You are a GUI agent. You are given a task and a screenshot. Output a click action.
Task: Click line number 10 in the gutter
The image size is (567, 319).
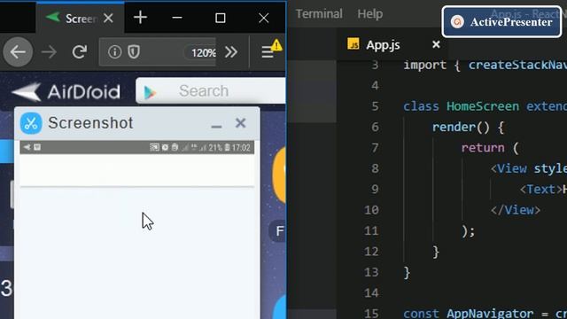click(x=371, y=210)
